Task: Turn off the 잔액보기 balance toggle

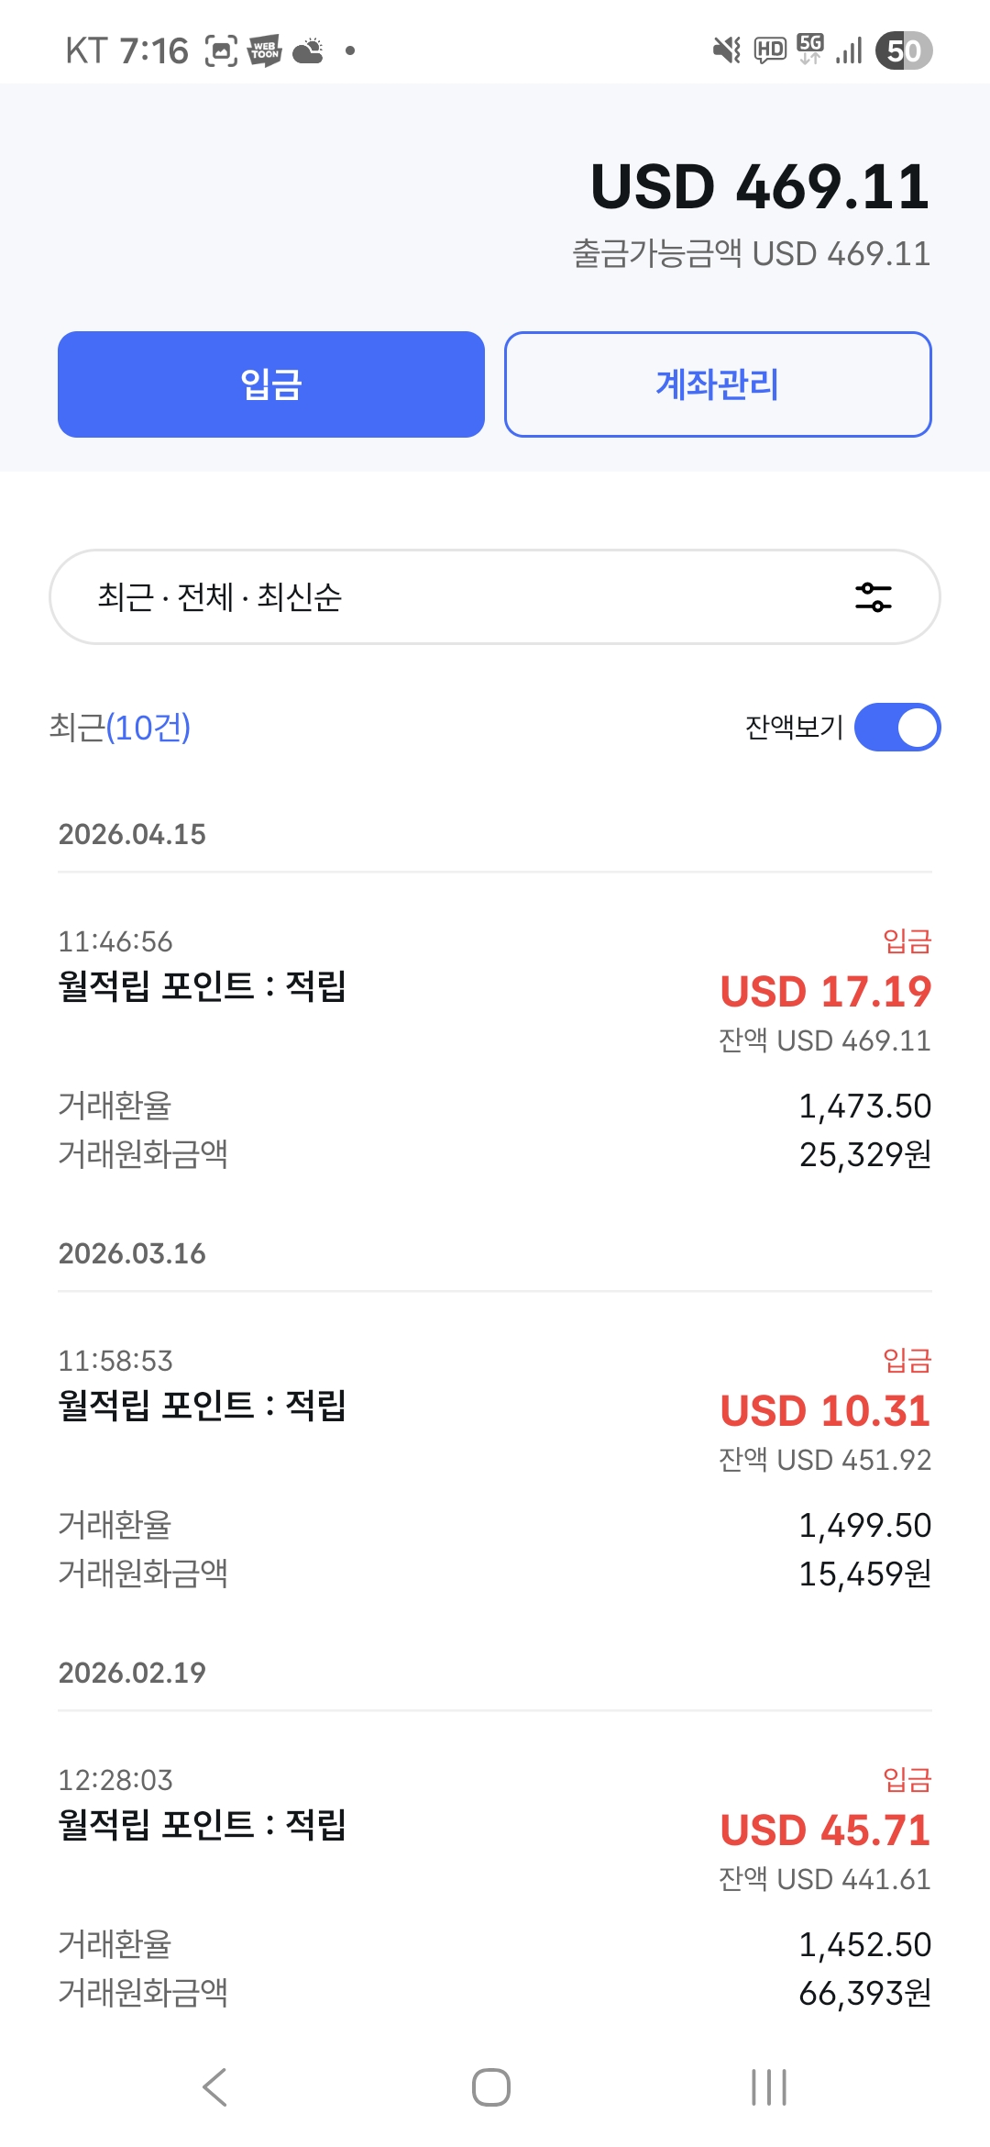Action: (896, 728)
